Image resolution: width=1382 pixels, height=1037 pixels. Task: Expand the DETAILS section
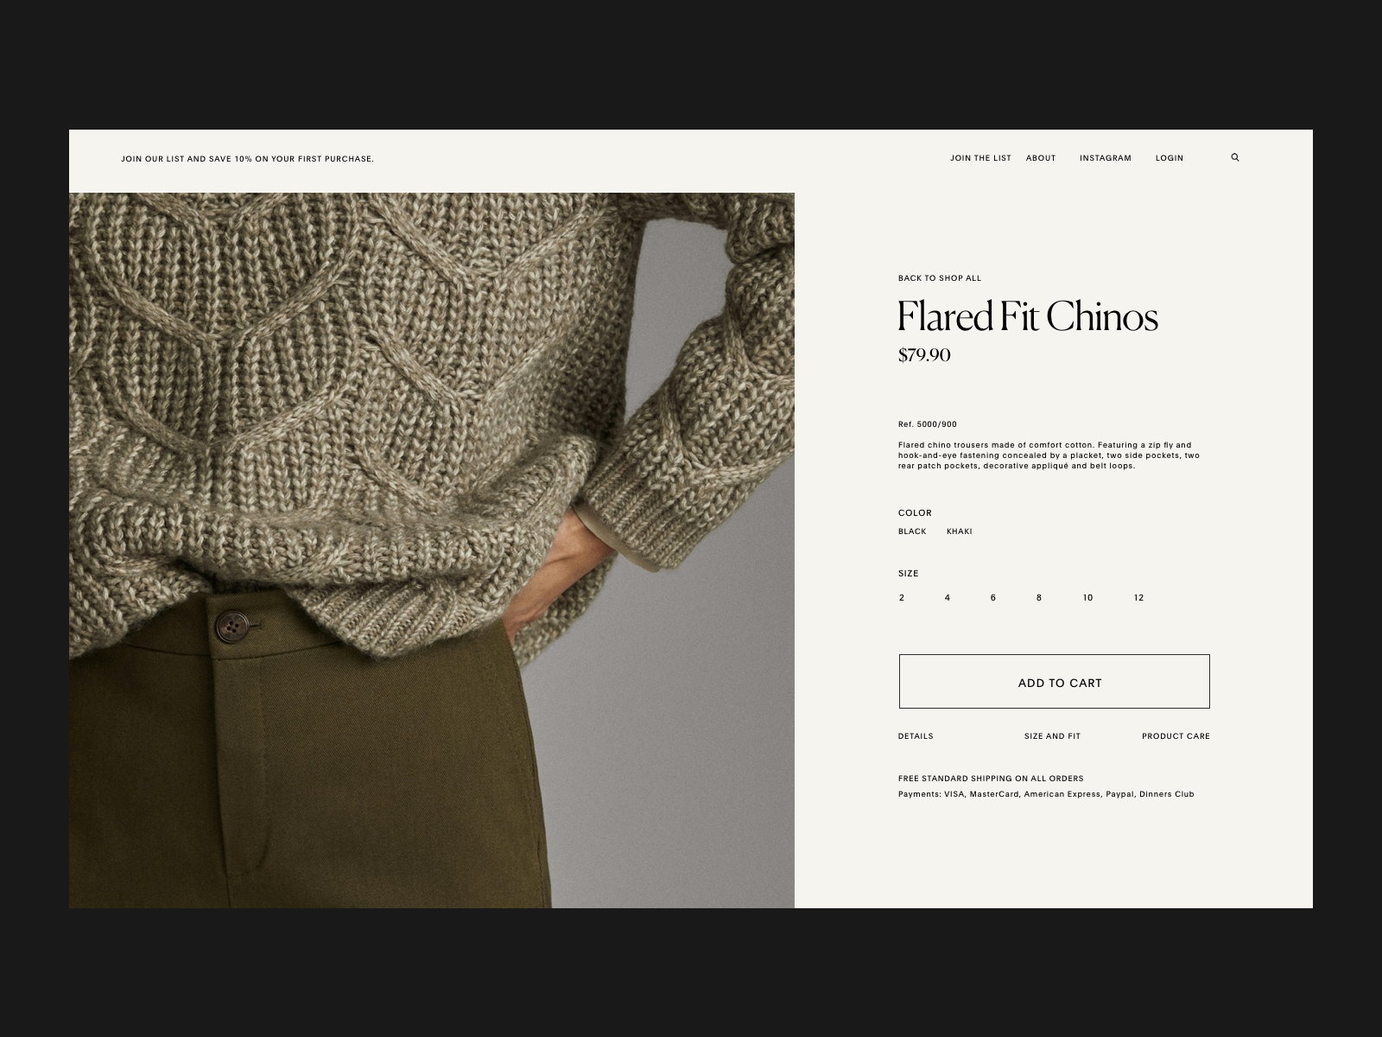click(916, 736)
